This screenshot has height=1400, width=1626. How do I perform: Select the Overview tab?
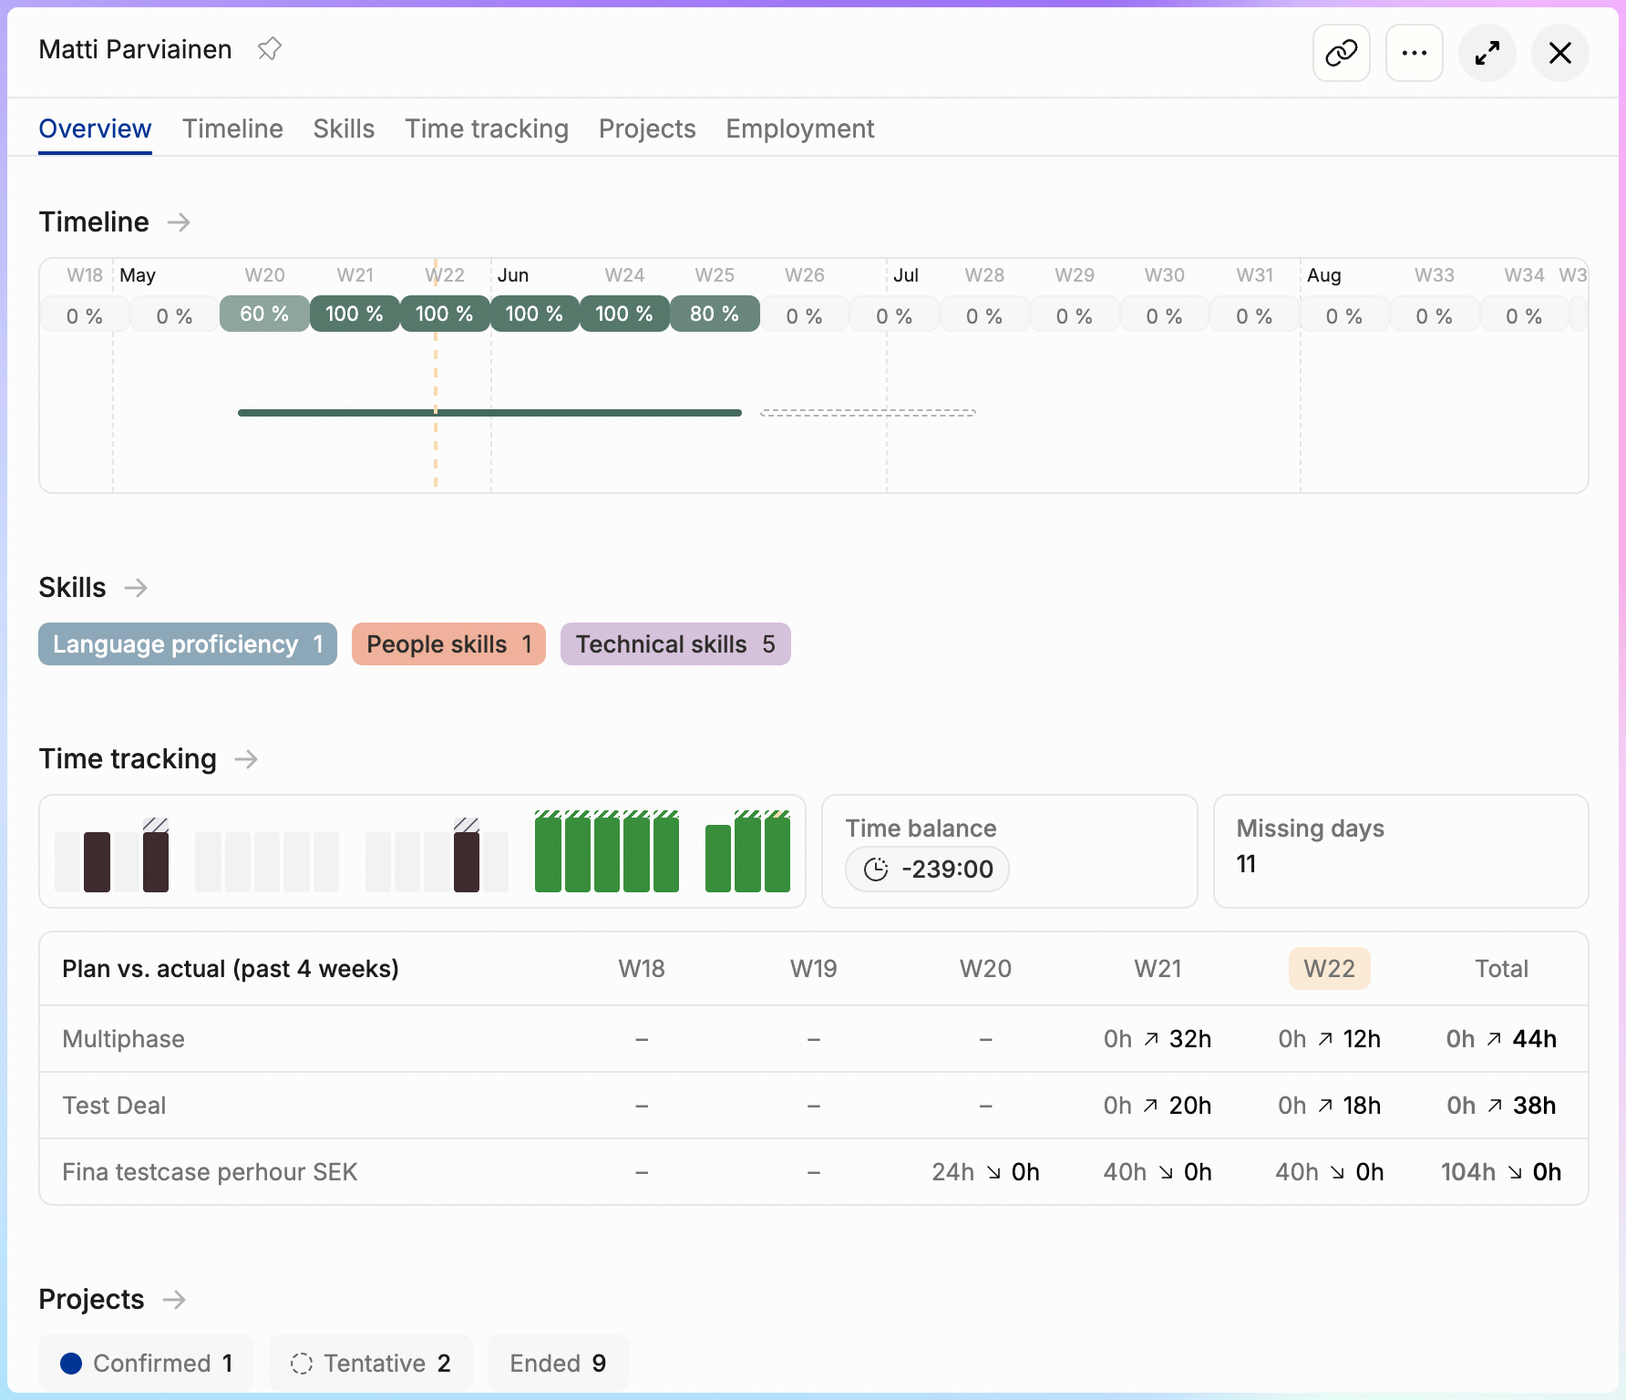tap(95, 129)
